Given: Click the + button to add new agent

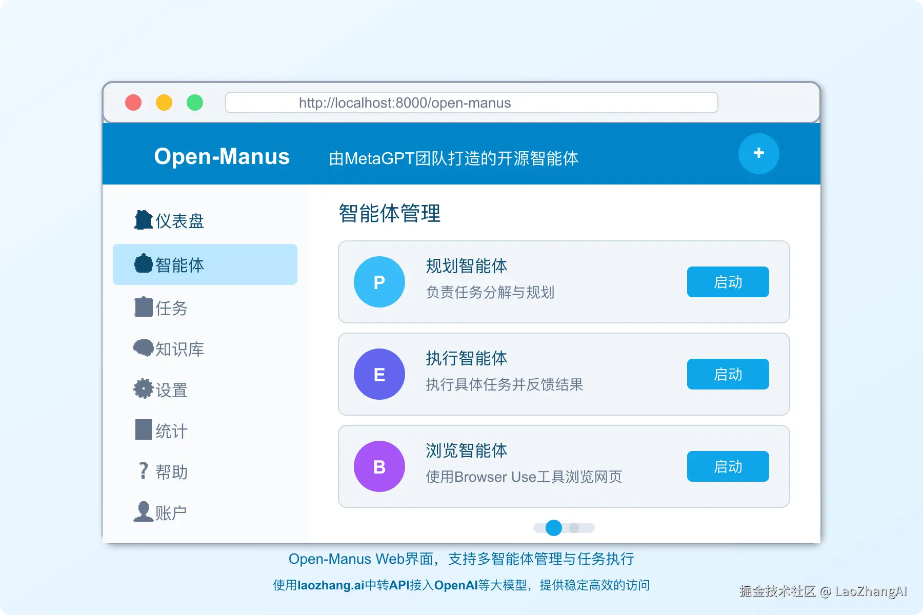Looking at the screenshot, I should (x=759, y=154).
